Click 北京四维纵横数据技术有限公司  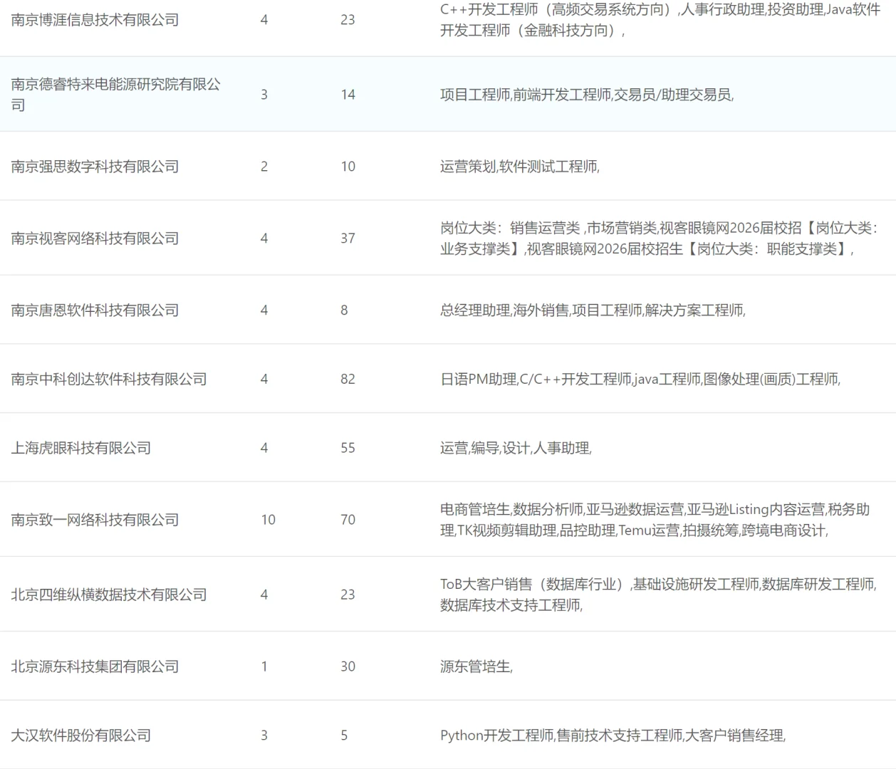[x=109, y=595]
